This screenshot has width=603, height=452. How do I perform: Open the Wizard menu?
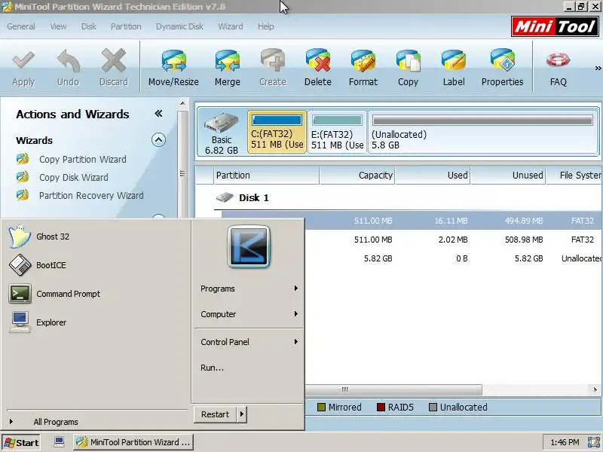click(x=231, y=26)
